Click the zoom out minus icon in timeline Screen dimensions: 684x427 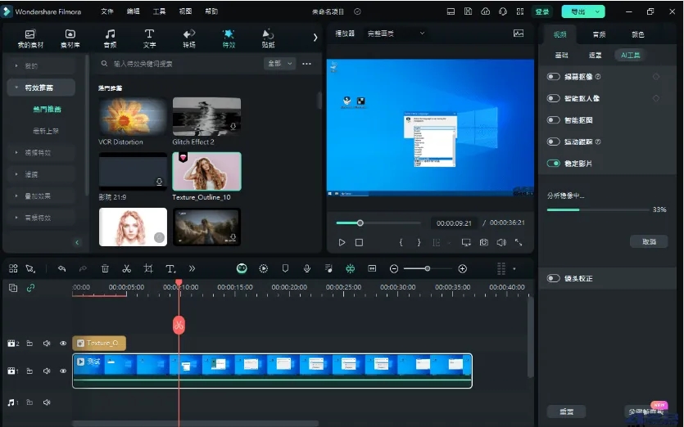[394, 269]
